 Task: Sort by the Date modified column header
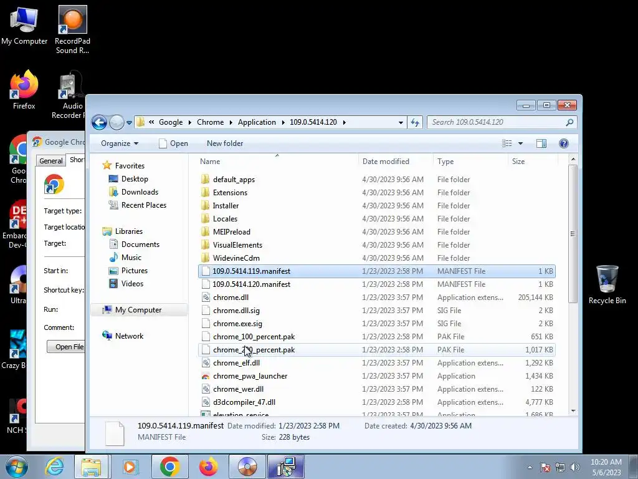pyautogui.click(x=395, y=162)
